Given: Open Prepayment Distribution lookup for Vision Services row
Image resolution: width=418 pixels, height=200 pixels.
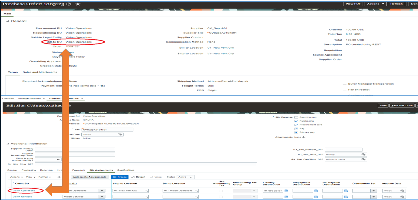Looking at the screenshot, I should [316, 197].
